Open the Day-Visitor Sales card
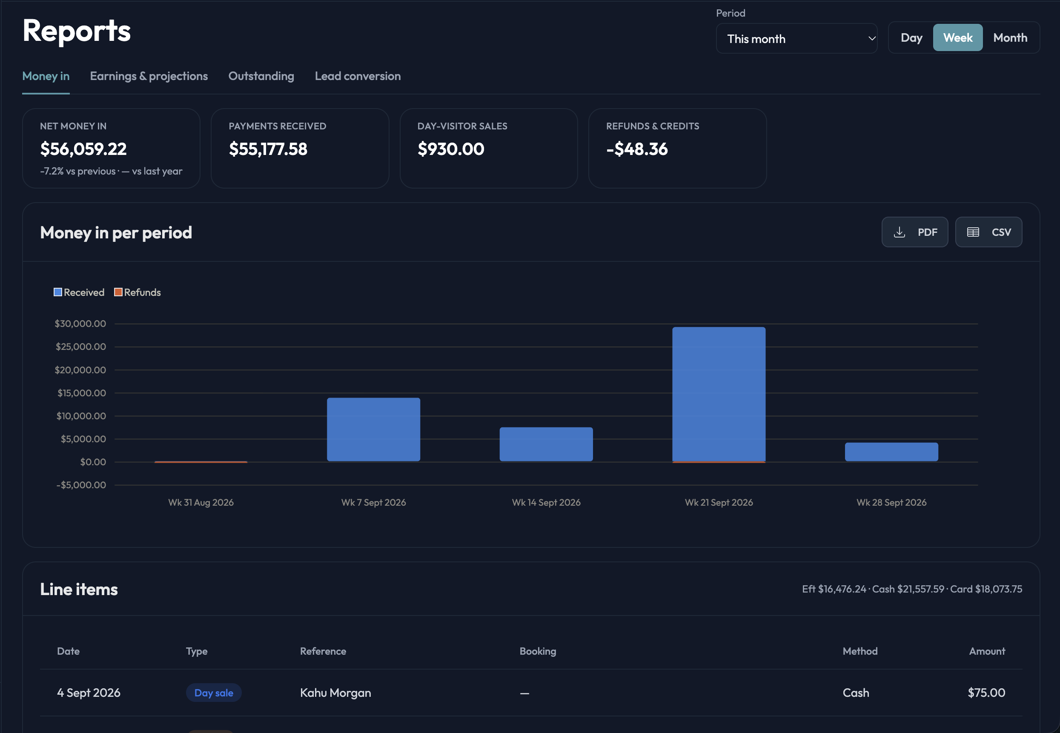Viewport: 1060px width, 733px height. coord(489,148)
